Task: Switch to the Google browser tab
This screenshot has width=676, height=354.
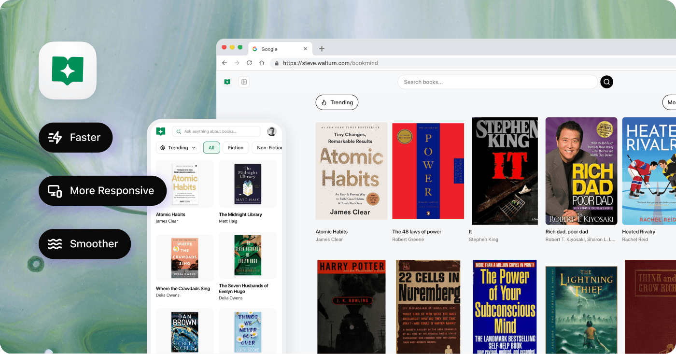Action: coord(280,49)
